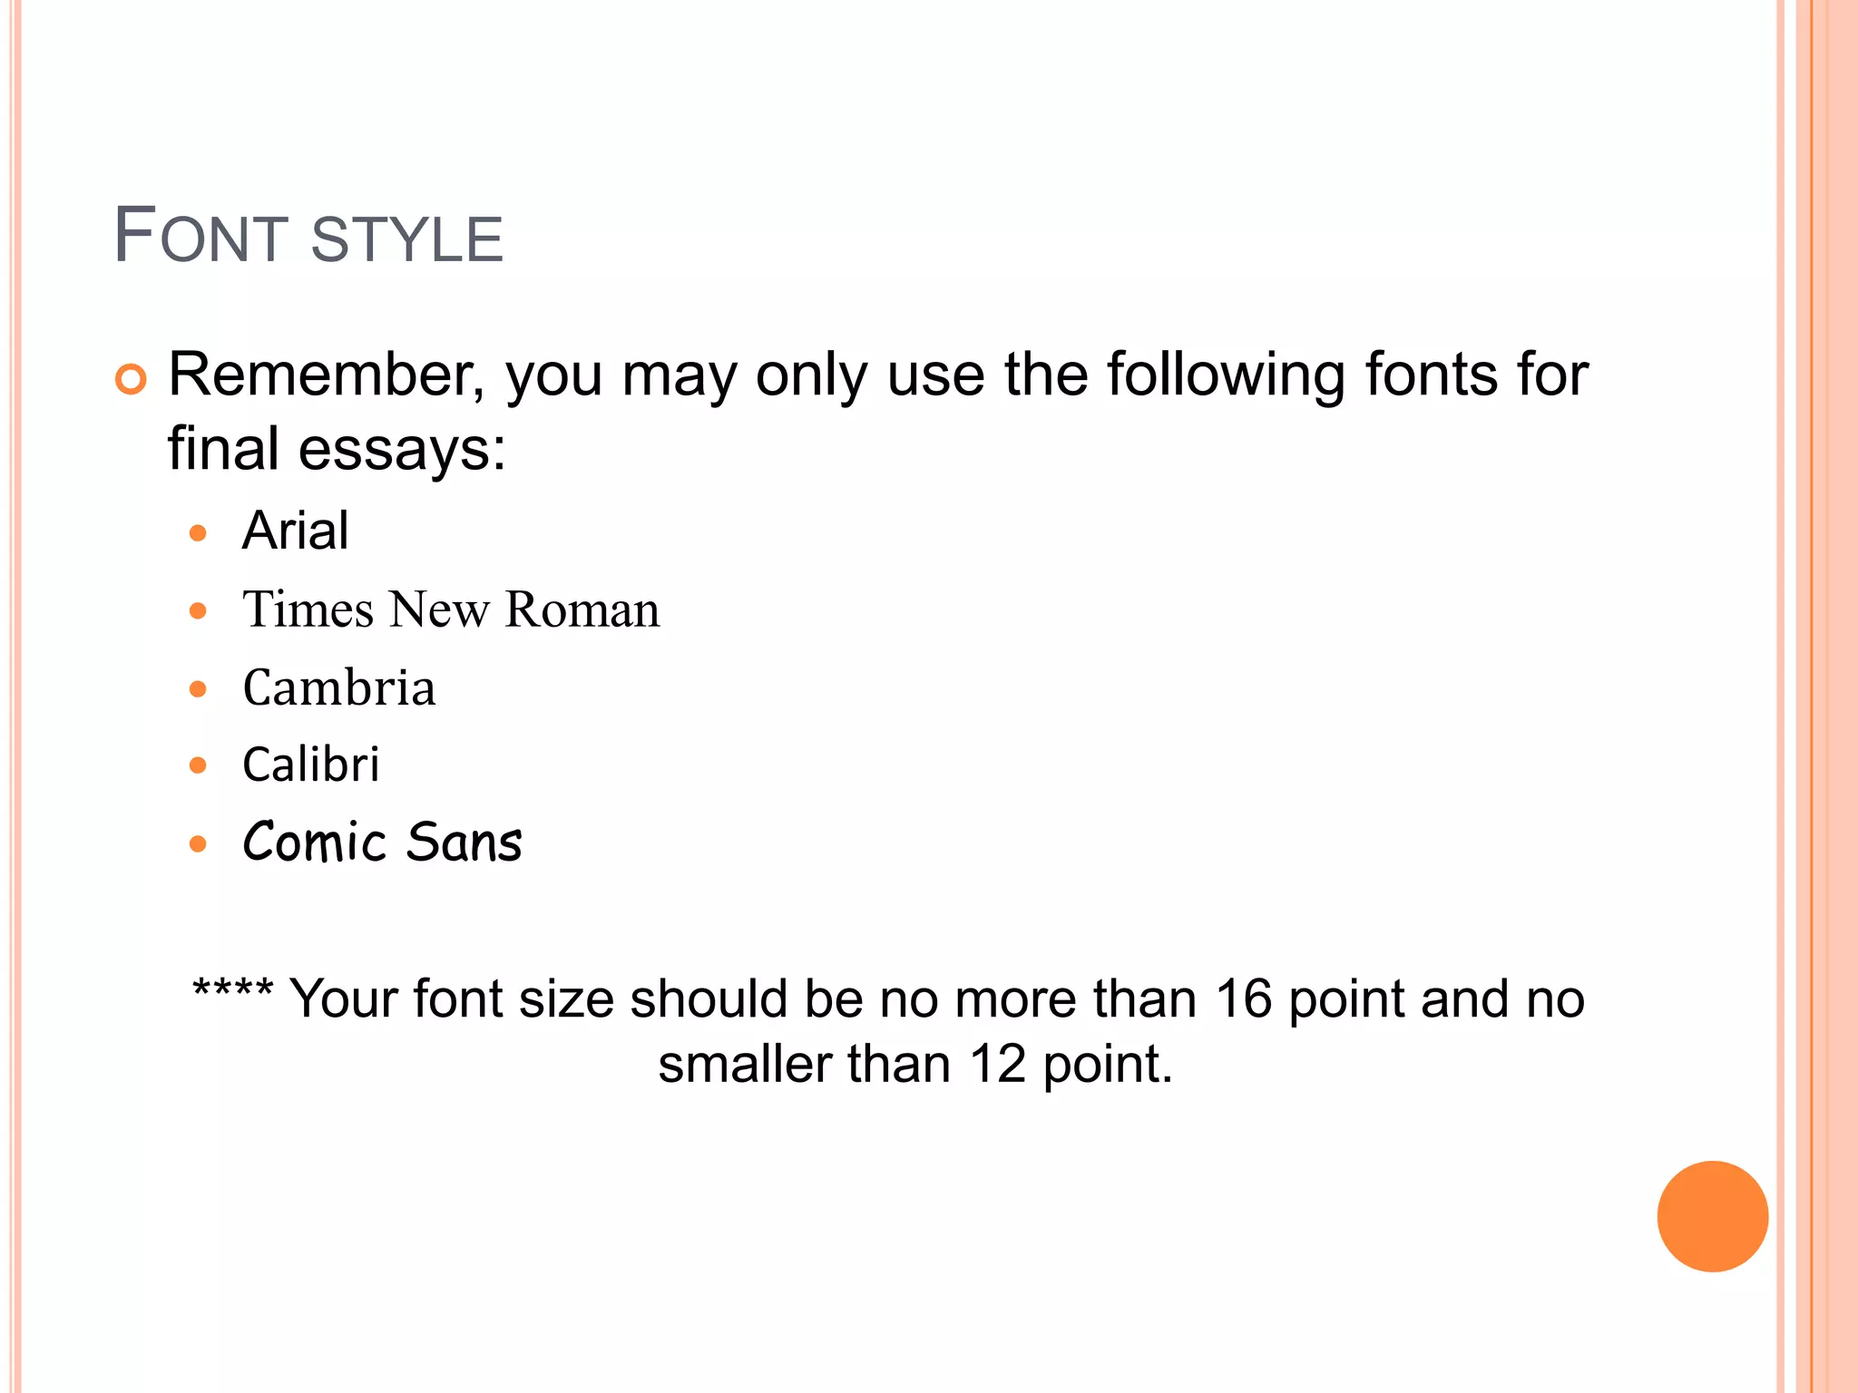Click 'smaller than 12 point.' line
This screenshot has height=1393, width=1858.
pyautogui.click(x=915, y=1065)
